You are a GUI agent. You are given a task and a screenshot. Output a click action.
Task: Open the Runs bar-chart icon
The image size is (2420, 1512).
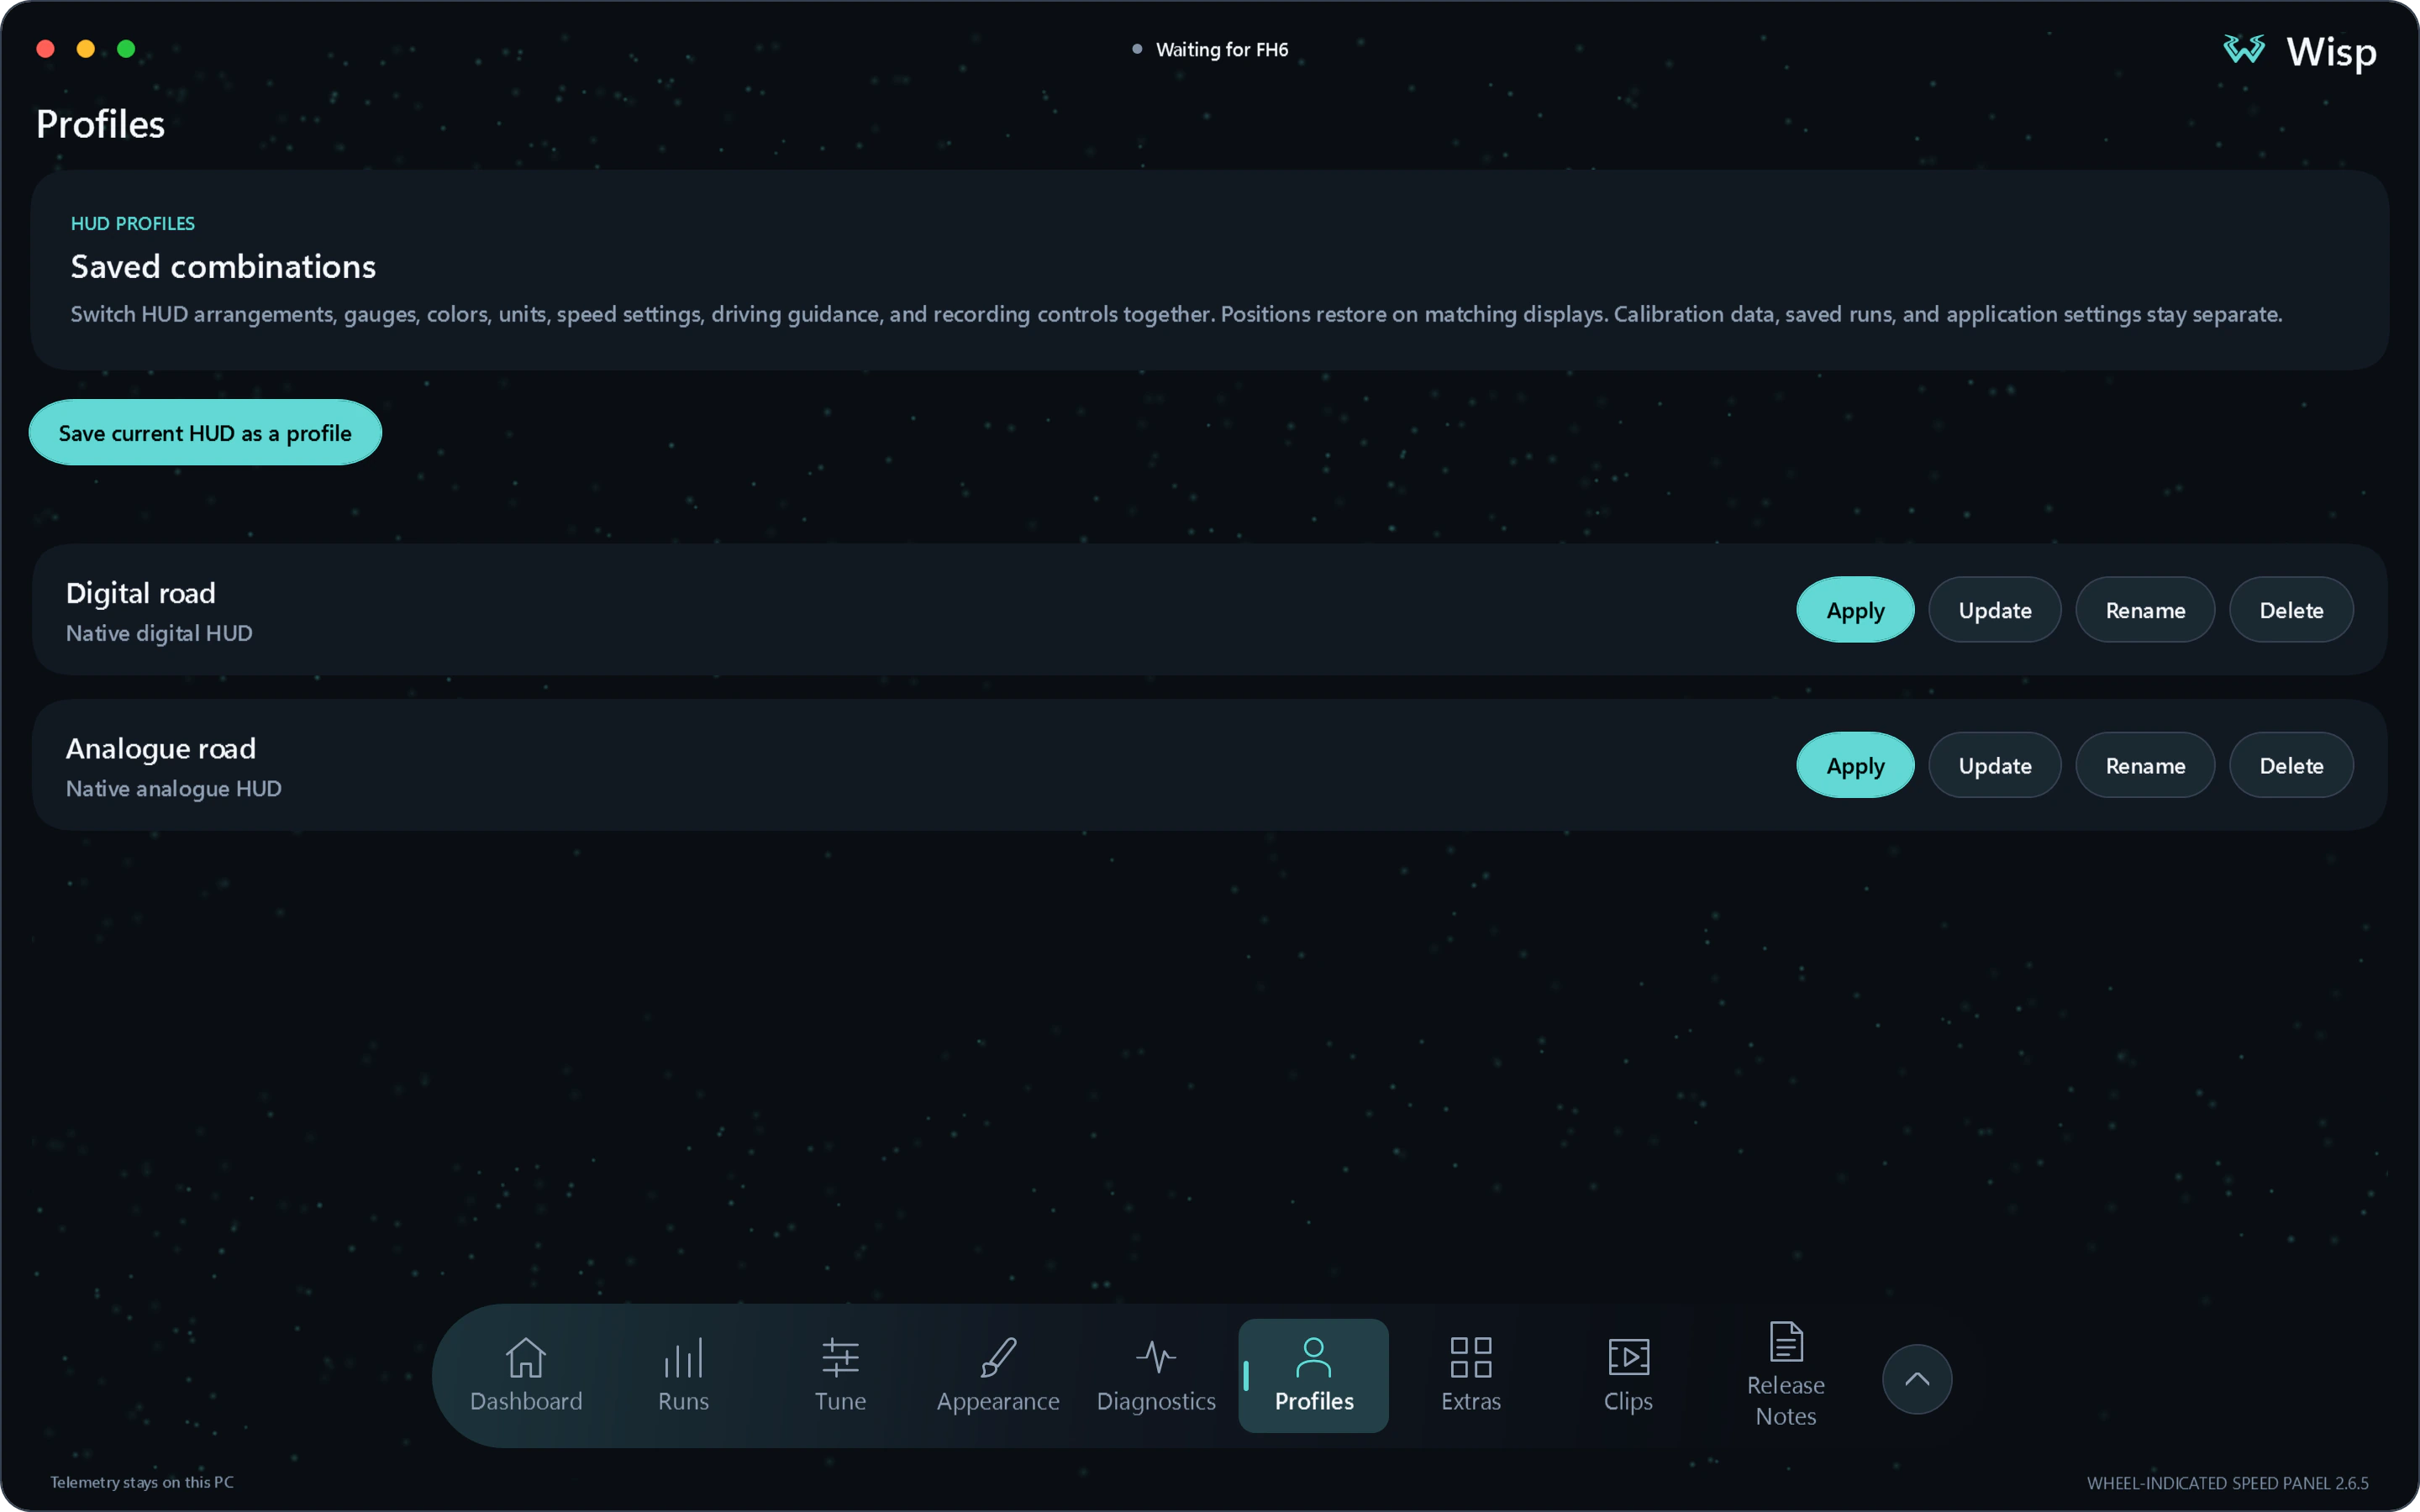point(683,1357)
